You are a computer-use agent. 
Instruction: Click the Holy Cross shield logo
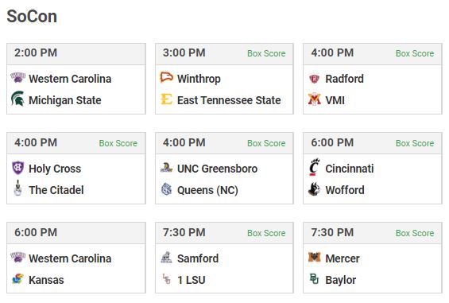(17, 168)
